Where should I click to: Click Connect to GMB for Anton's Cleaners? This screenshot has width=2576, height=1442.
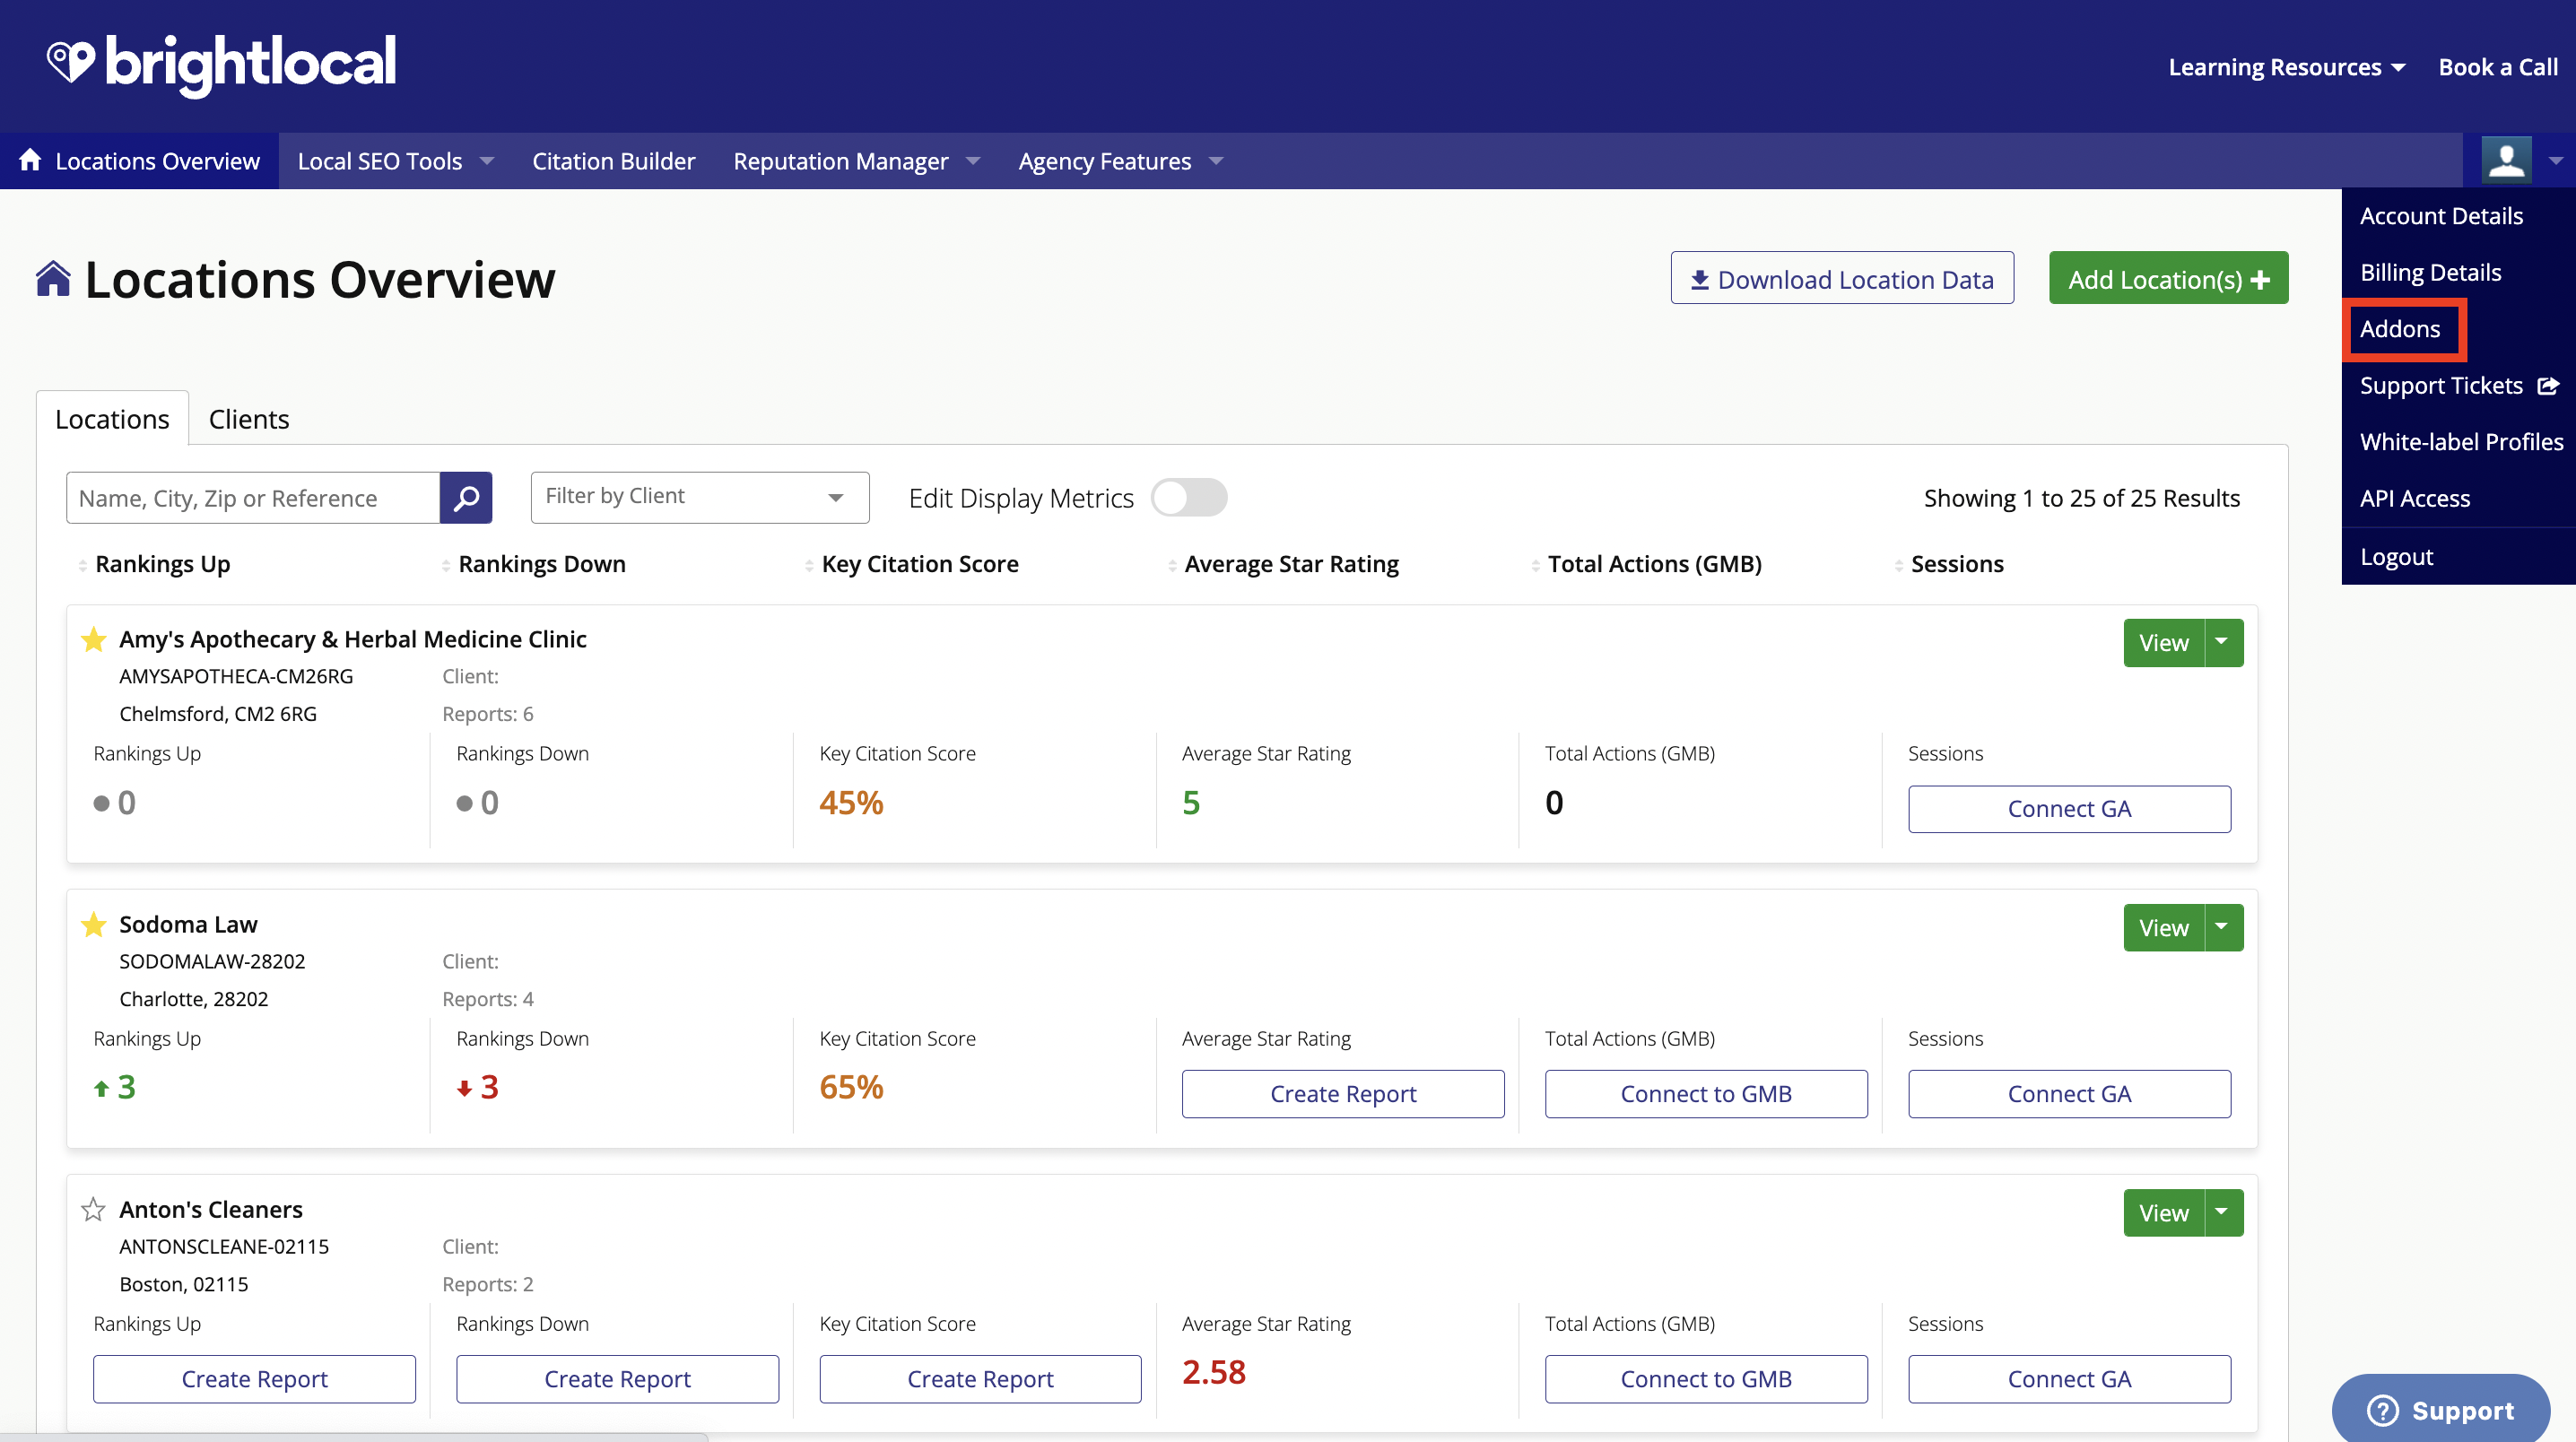click(x=1706, y=1379)
